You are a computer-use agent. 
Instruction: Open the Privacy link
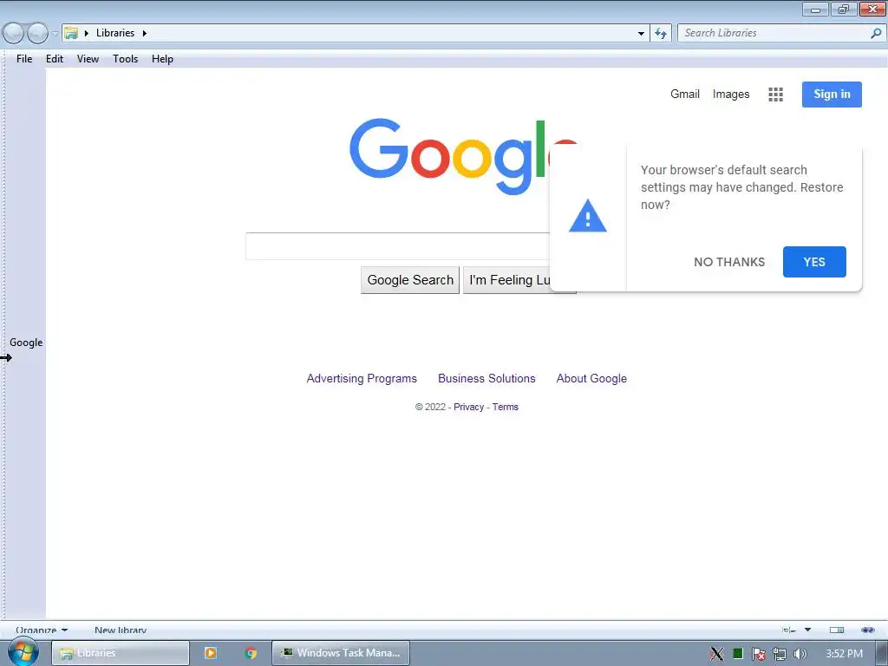point(468,407)
